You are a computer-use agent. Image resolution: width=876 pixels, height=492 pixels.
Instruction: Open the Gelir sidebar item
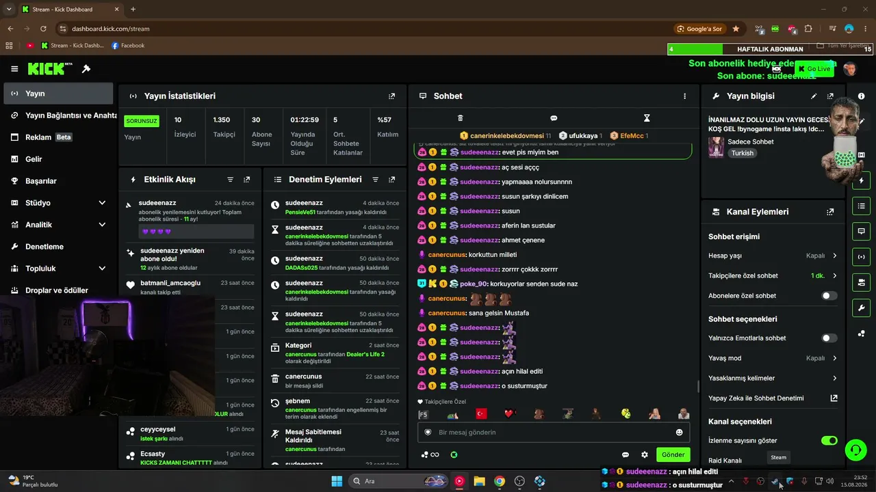58,159
